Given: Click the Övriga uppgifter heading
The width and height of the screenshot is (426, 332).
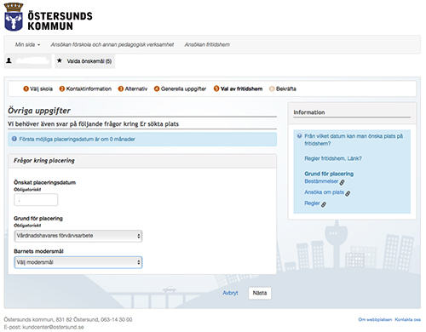Looking at the screenshot, I should point(39,111).
